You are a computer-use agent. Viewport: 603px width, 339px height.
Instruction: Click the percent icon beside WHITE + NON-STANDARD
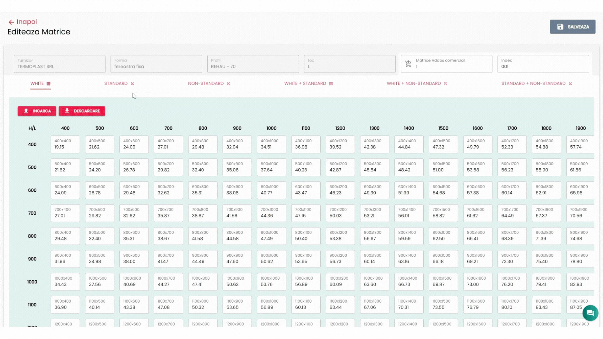point(445,83)
